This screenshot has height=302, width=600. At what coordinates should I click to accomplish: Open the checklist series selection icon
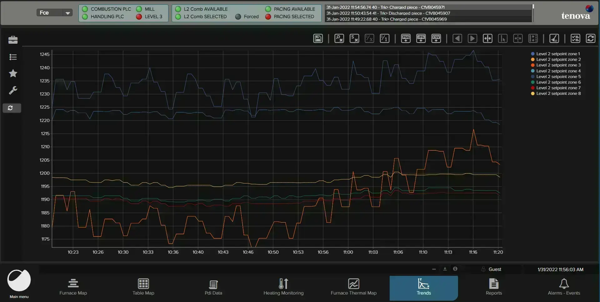coord(576,38)
